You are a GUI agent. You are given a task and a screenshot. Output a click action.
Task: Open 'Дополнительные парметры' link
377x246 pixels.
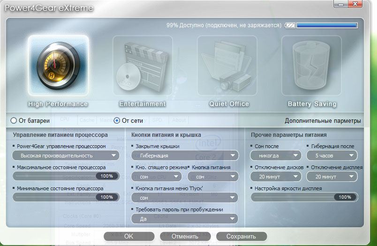click(323, 120)
